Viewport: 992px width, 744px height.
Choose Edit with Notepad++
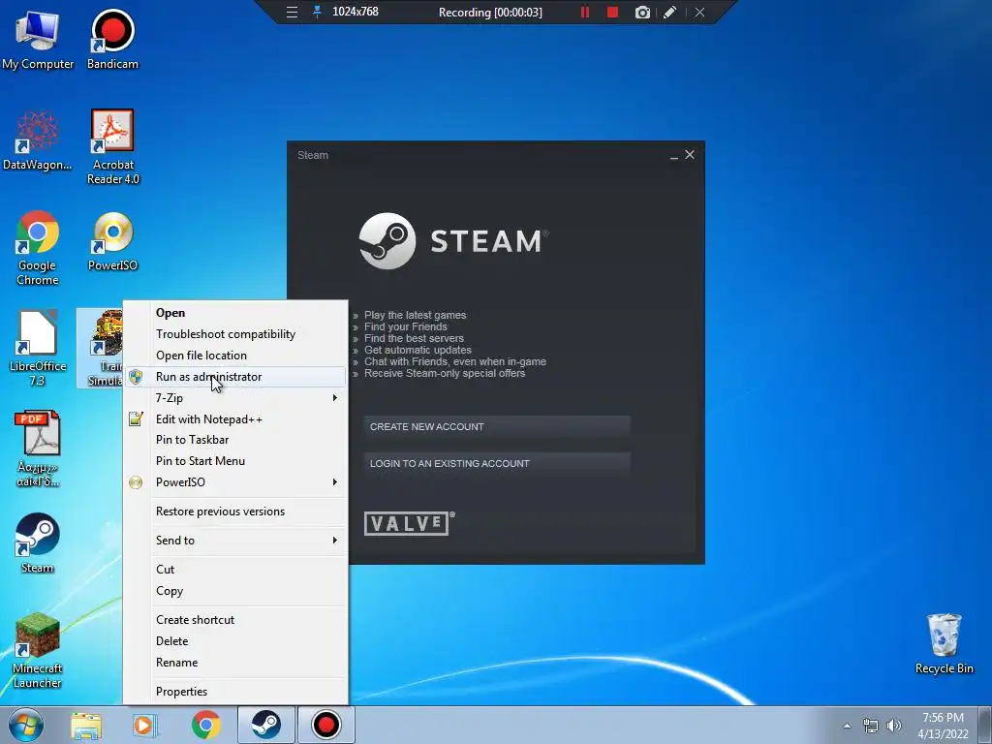click(x=235, y=418)
